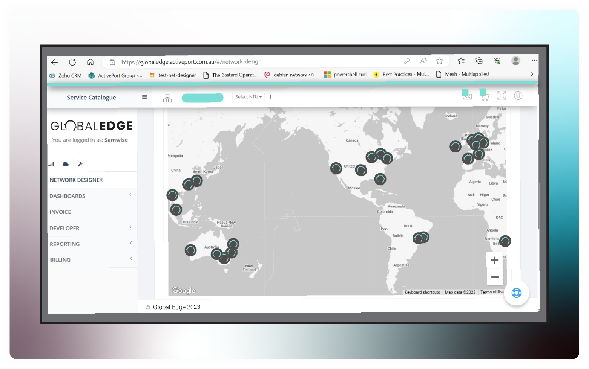Zoom out the map with minus button
Screen dimensions: 589x369
495,277
